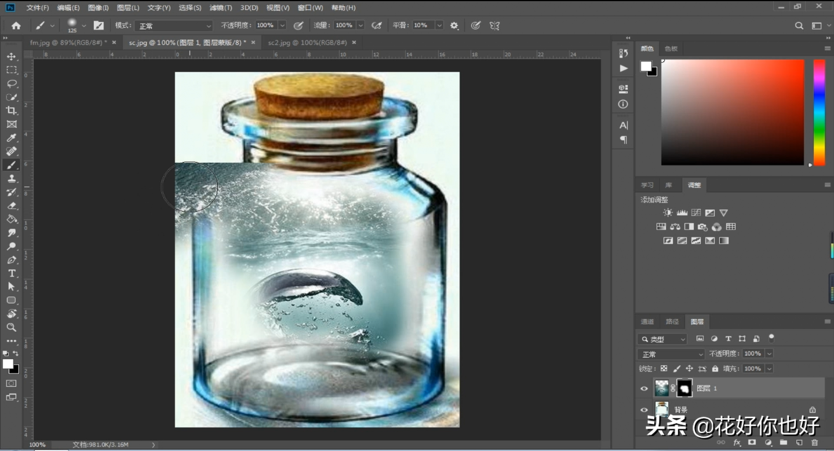Select the Move tool

(12, 56)
